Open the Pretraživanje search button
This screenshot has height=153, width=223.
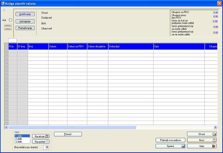(x=25, y=28)
